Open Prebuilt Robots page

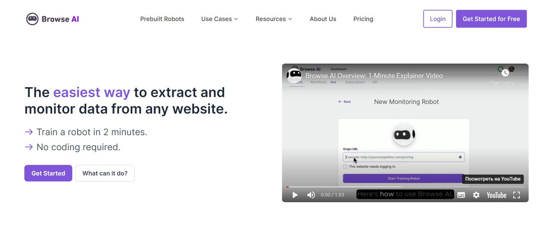[162, 19]
